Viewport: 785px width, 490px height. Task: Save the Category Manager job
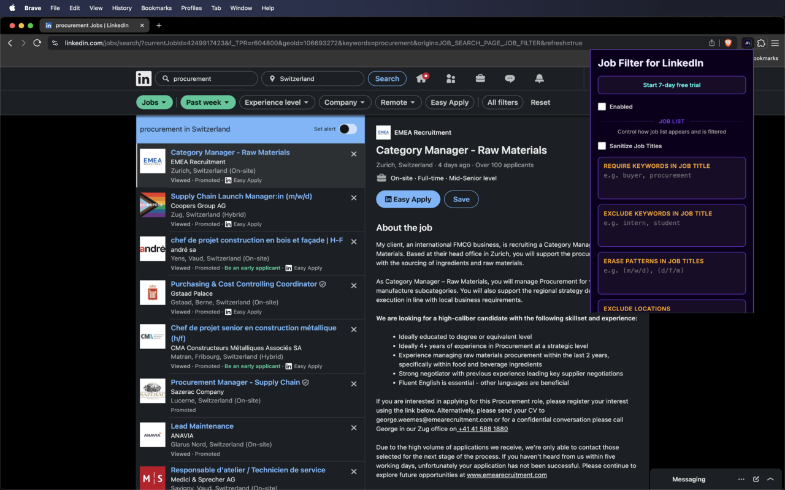pos(461,199)
